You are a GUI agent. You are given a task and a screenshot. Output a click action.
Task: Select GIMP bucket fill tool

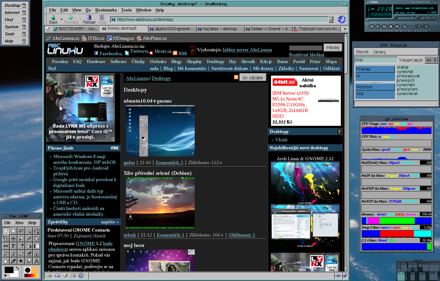29,246
